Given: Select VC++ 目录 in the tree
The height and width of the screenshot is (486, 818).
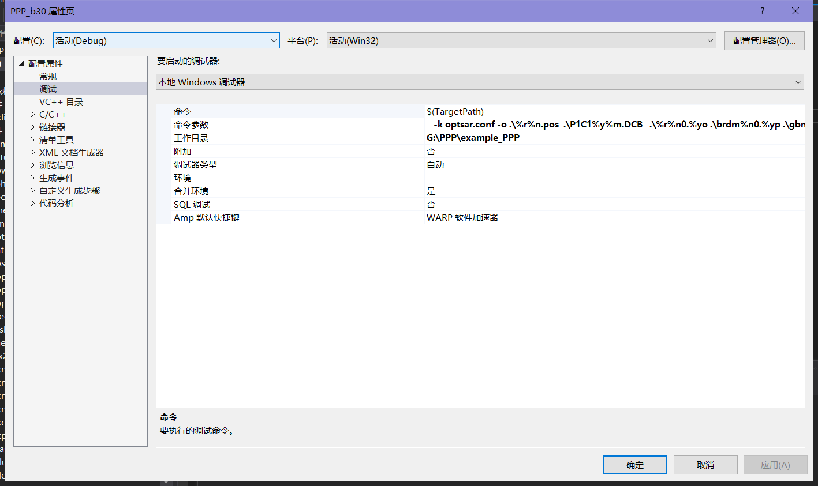Looking at the screenshot, I should pos(61,101).
